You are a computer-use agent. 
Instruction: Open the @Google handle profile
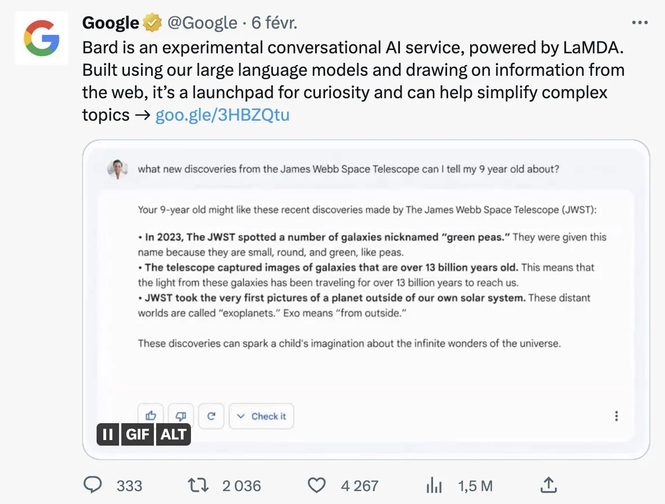tap(202, 23)
